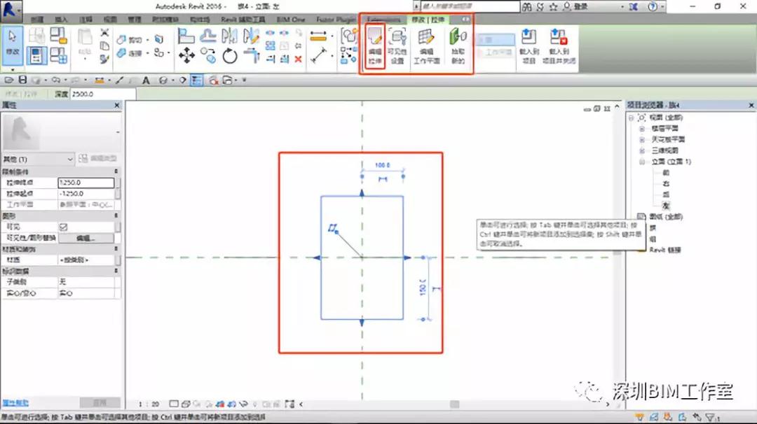Select the Offset tool in the ribbon
The height and width of the screenshot is (424, 757).
(x=208, y=36)
